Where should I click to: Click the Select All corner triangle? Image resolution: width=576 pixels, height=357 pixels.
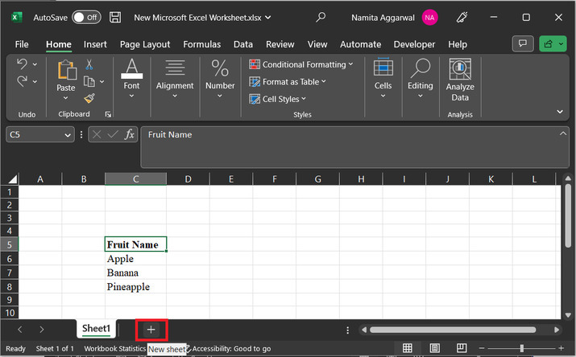(x=13, y=178)
